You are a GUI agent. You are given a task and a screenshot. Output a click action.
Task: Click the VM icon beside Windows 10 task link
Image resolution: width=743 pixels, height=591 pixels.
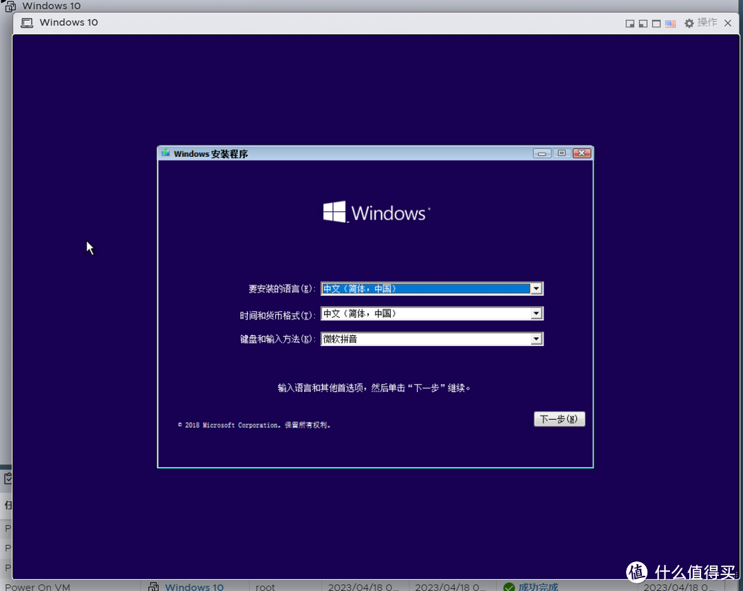pyautogui.click(x=153, y=587)
